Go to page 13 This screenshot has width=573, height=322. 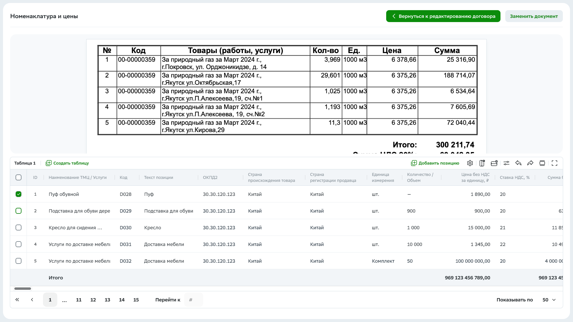(107, 300)
